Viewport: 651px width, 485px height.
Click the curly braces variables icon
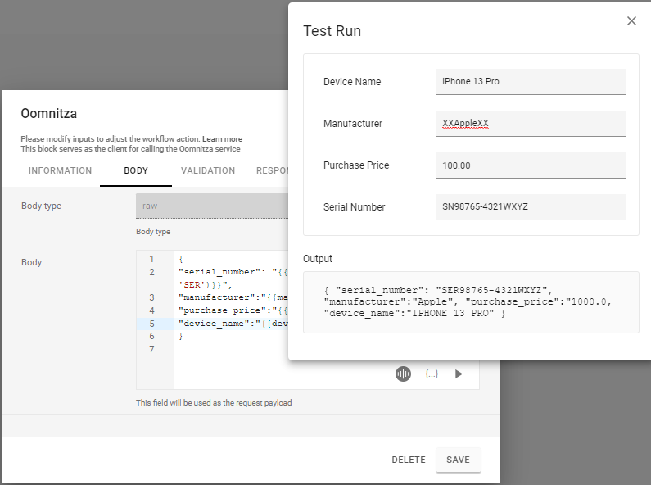click(x=432, y=374)
